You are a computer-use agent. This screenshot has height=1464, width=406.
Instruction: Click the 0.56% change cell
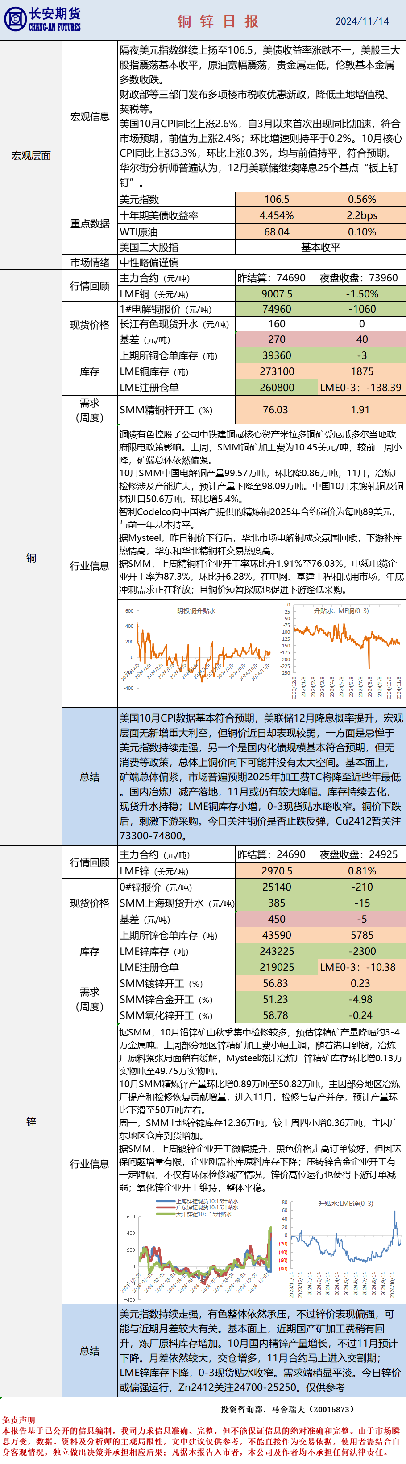pos(362,199)
